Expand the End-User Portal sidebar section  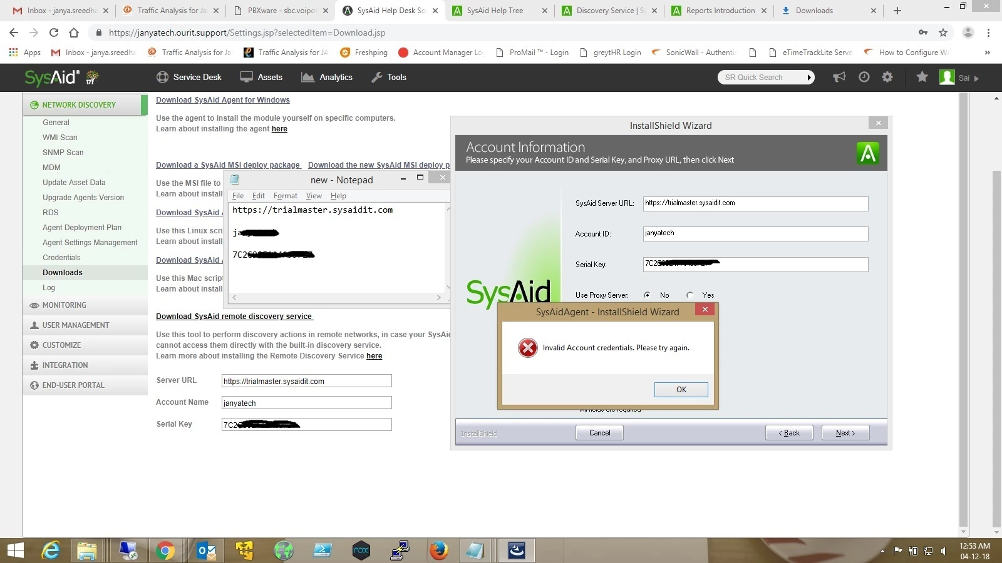pyautogui.click(x=85, y=385)
